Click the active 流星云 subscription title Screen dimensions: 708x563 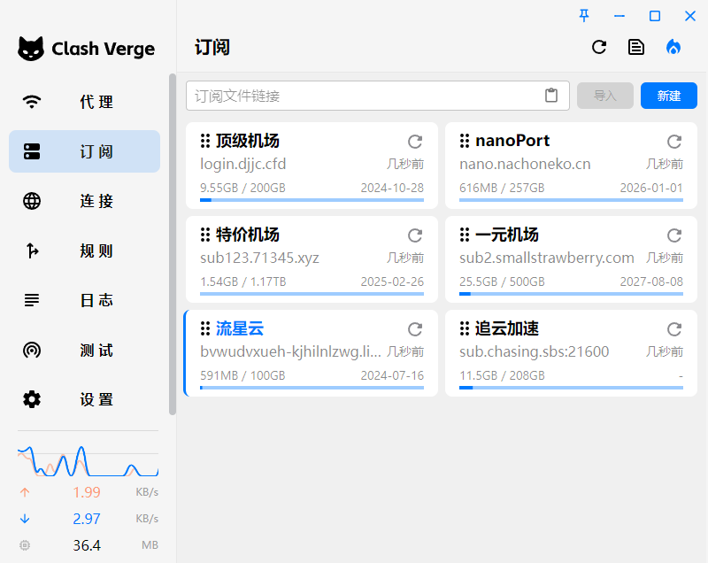click(x=240, y=328)
